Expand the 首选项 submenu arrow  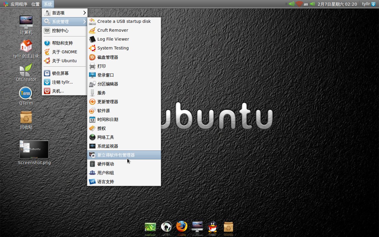point(84,13)
